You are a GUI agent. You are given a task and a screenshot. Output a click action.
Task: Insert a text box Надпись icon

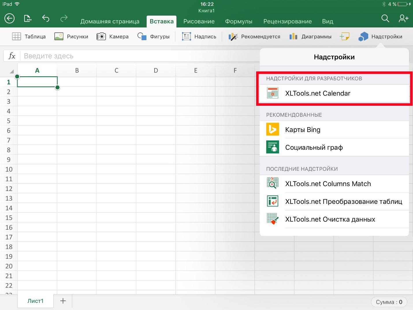pos(187,36)
